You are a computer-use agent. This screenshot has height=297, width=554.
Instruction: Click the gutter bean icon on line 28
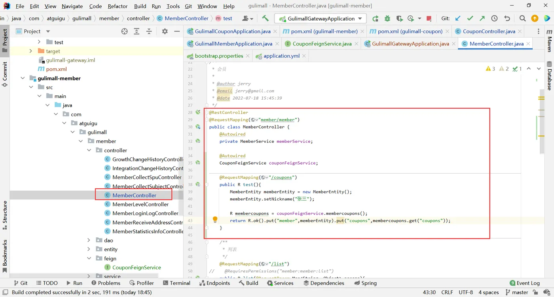click(198, 112)
